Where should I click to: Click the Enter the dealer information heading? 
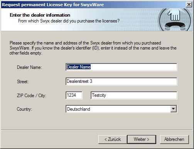tap(40, 15)
